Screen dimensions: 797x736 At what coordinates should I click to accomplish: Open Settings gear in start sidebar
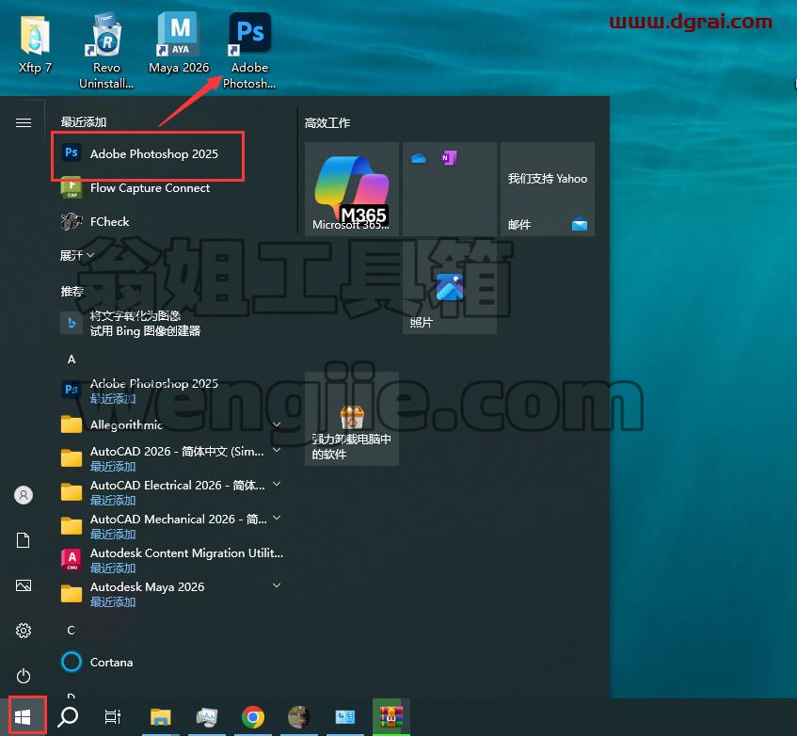point(24,631)
